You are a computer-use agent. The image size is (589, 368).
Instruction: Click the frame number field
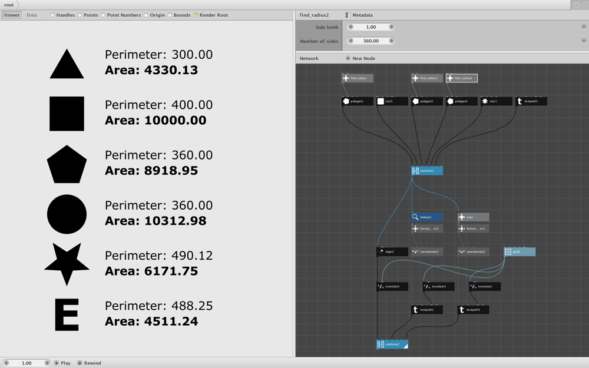click(27, 363)
